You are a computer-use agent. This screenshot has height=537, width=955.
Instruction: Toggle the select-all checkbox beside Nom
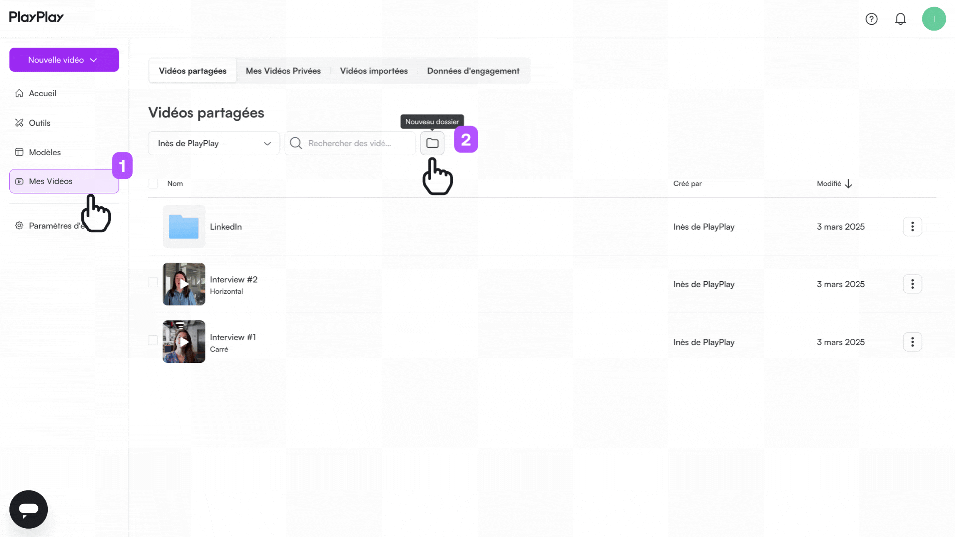(x=153, y=184)
